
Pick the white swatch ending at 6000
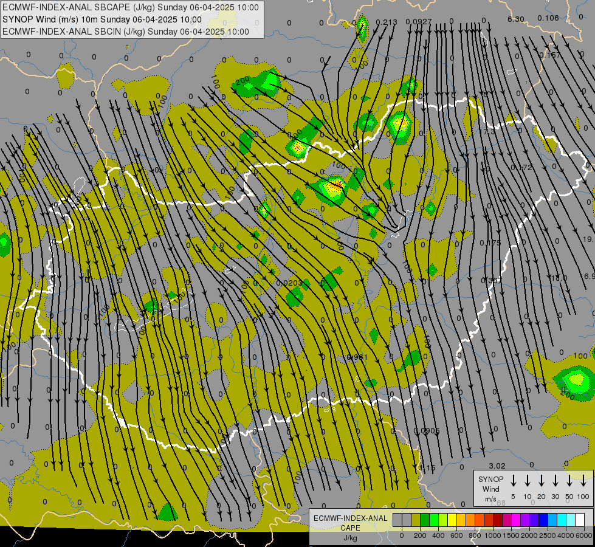(x=580, y=520)
